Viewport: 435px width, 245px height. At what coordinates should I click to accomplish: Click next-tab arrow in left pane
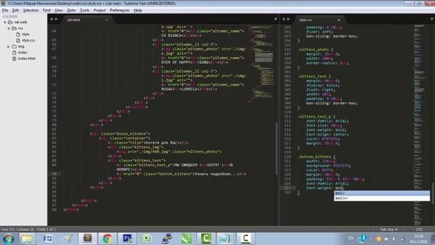point(56,19)
